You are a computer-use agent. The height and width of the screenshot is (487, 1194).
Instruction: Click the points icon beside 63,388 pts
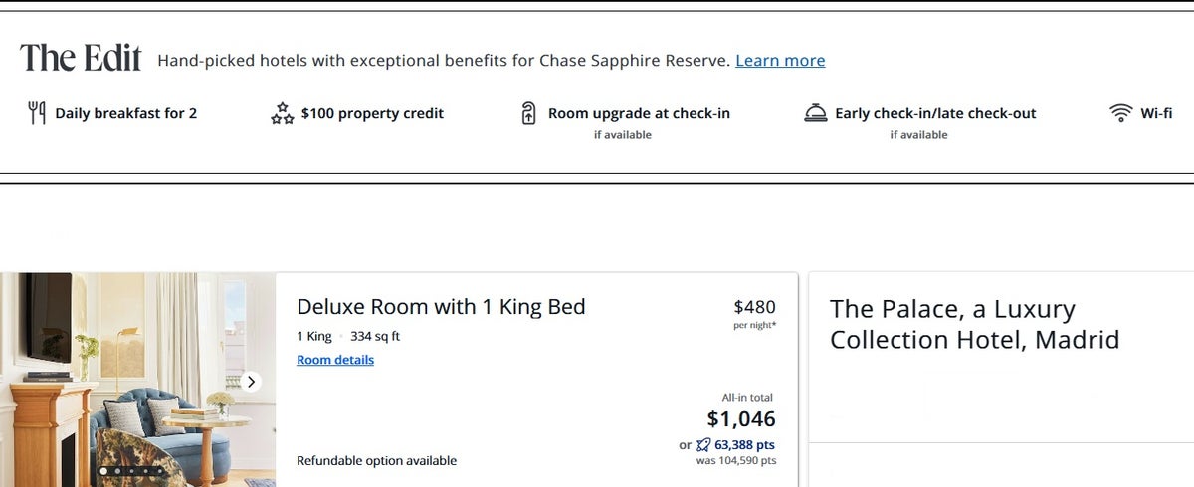click(x=703, y=445)
